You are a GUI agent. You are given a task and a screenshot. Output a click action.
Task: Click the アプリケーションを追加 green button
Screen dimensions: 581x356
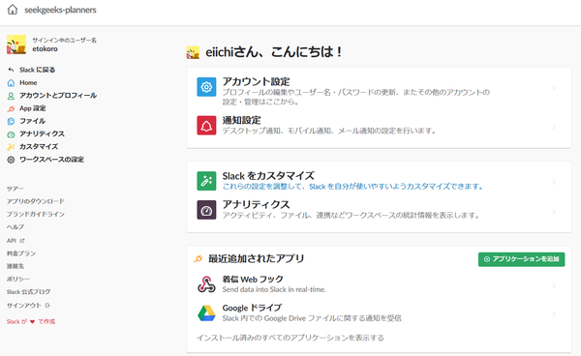[521, 259]
